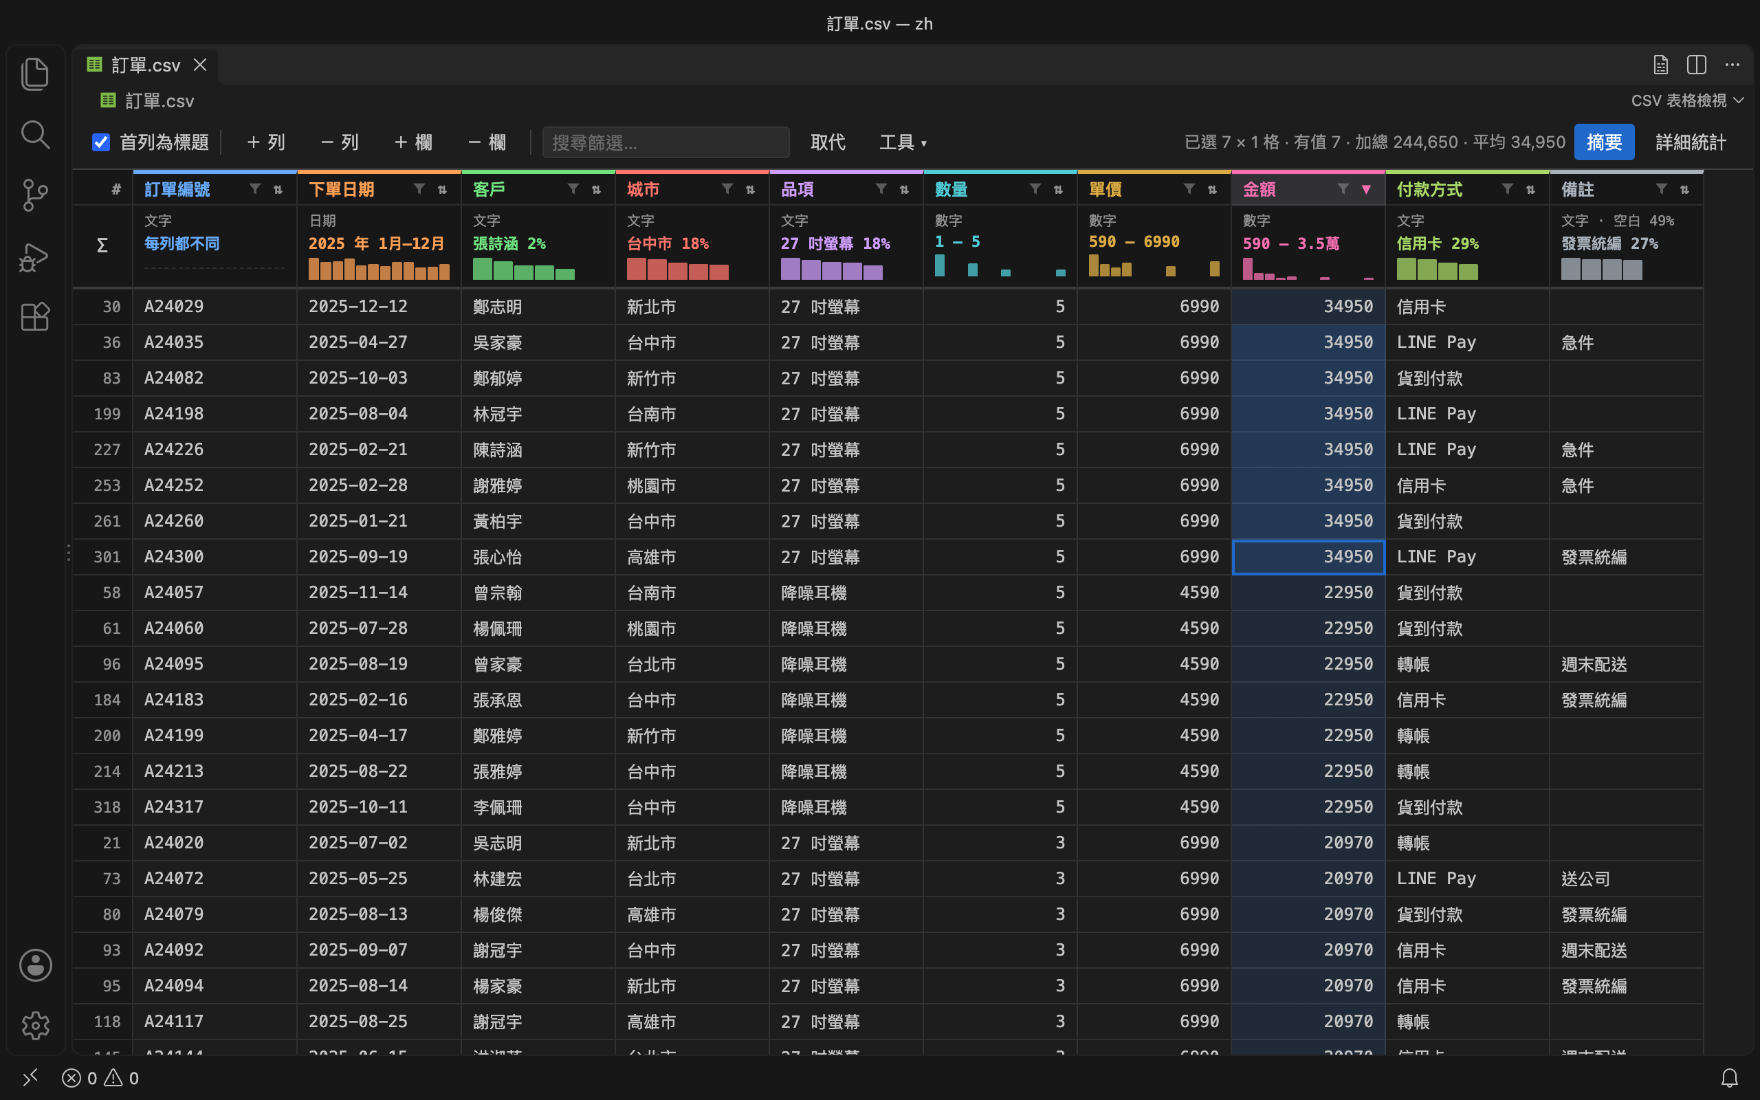The height and width of the screenshot is (1100, 1760).
Task: Open the Extensions sidebar icon
Action: (35, 317)
